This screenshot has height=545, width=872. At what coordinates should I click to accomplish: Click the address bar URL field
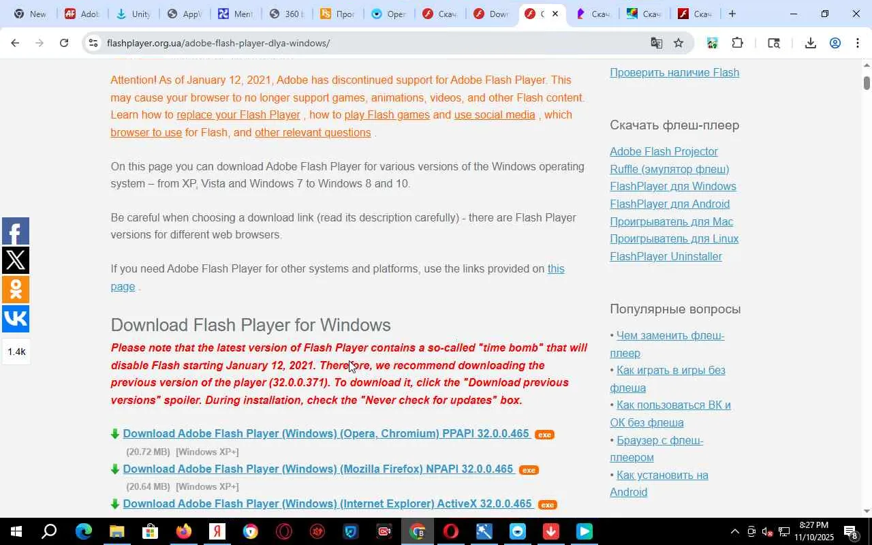[x=375, y=43]
